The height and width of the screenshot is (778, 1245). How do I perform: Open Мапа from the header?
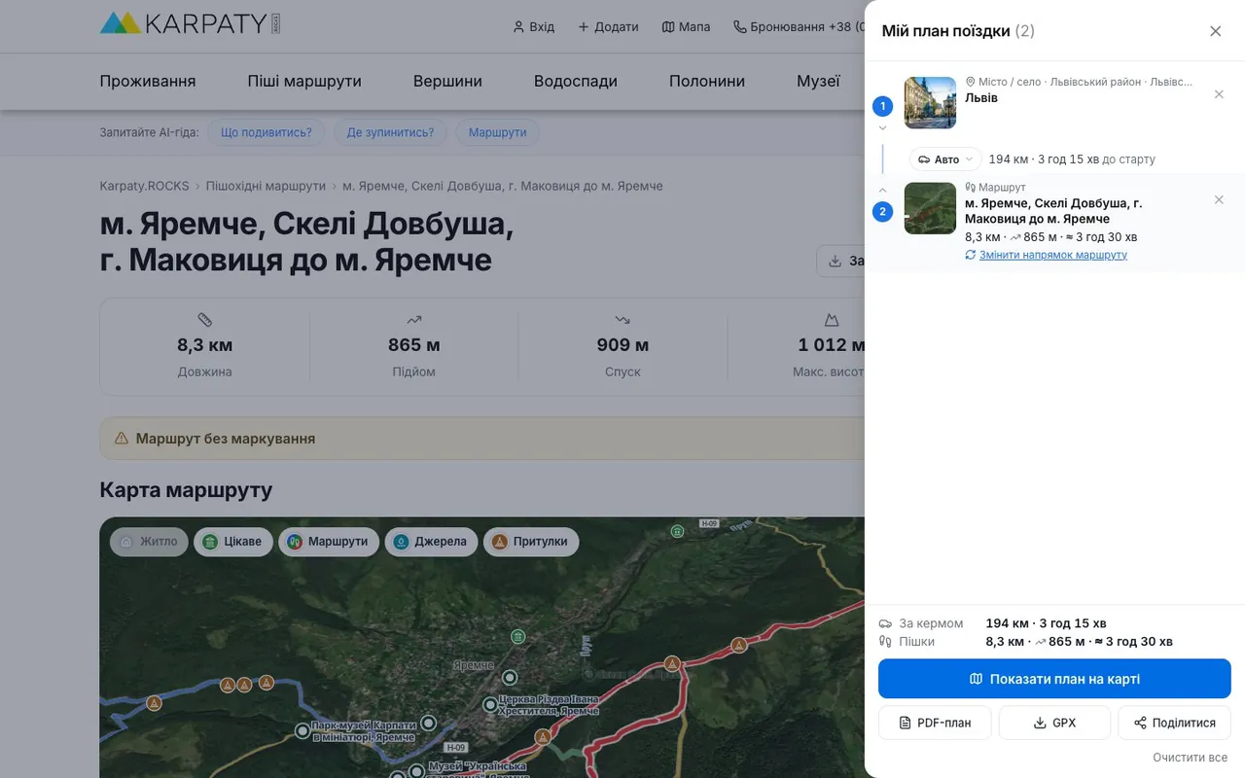pos(686,27)
